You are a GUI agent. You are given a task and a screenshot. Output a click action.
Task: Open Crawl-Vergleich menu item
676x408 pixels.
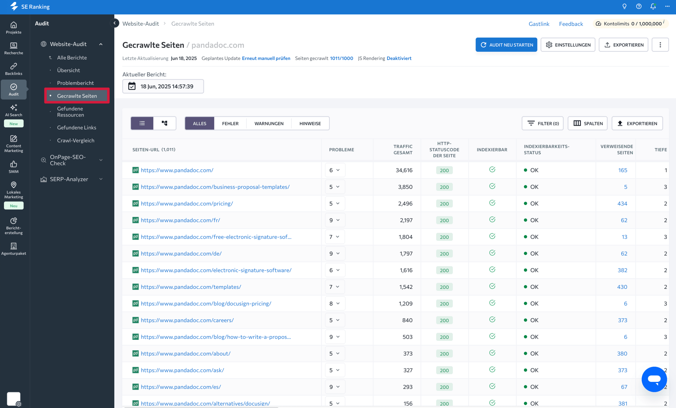pyautogui.click(x=76, y=141)
